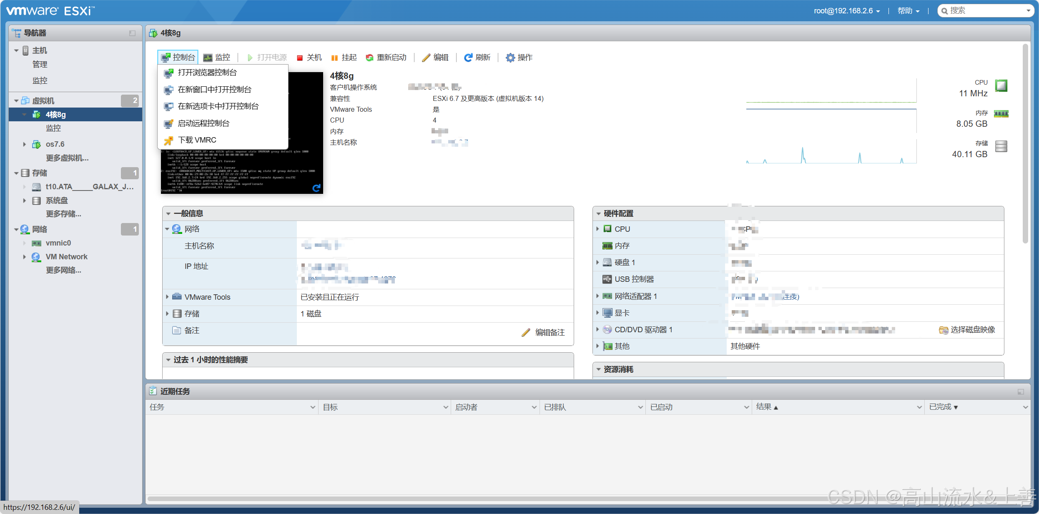Collapse the 硬件配置 panel
The image size is (1039, 514).
coord(598,213)
